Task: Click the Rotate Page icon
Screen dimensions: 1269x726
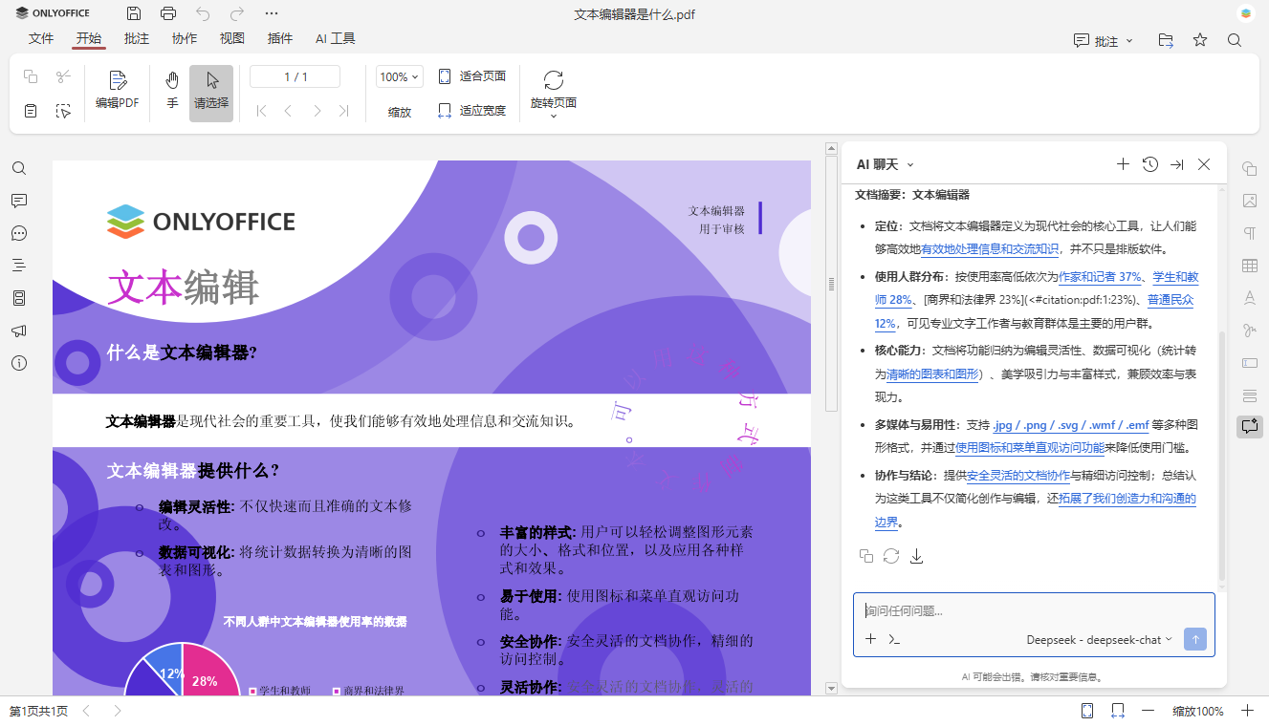Action: [554, 80]
